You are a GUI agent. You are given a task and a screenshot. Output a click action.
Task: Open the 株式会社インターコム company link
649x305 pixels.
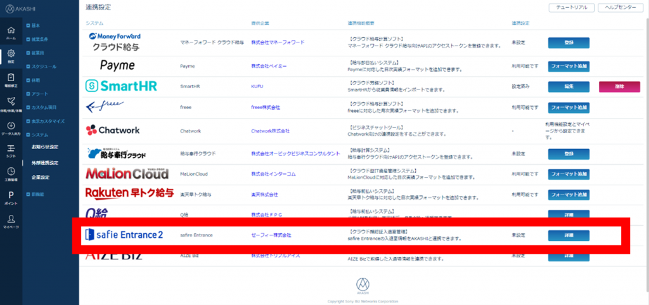point(274,174)
